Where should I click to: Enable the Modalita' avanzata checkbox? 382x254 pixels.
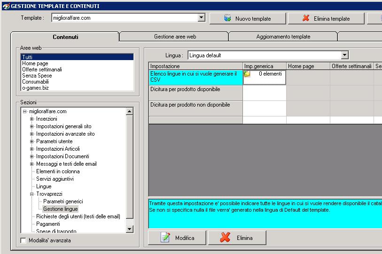[x=23, y=240]
